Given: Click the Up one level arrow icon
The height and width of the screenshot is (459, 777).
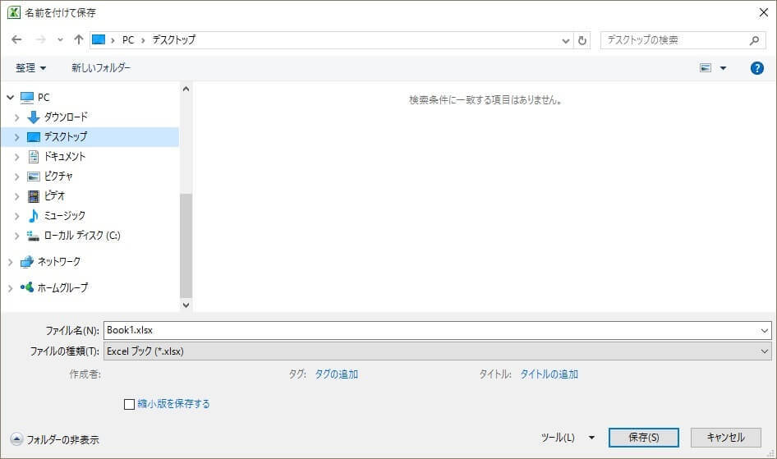Looking at the screenshot, I should 79,39.
